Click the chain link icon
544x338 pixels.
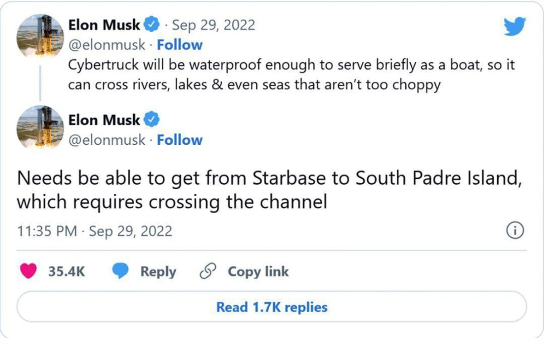pos(208,271)
